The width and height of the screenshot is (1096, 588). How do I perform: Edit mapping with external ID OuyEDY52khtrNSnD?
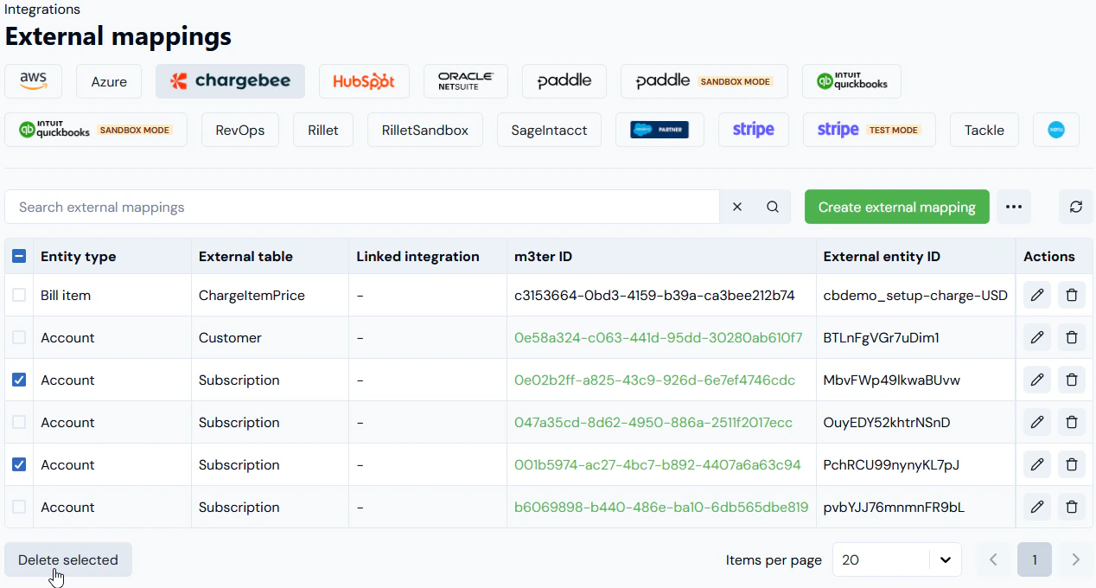pyautogui.click(x=1037, y=422)
